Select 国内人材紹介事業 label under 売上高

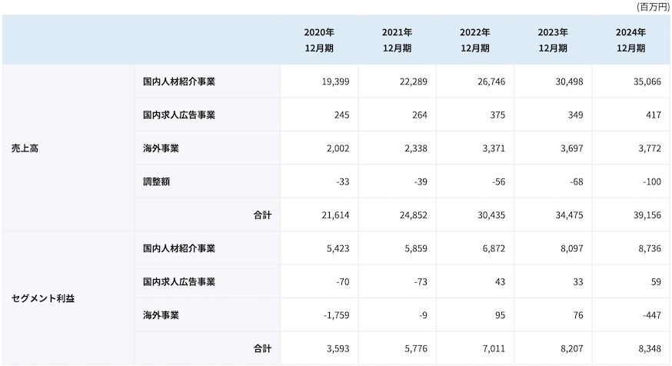179,82
